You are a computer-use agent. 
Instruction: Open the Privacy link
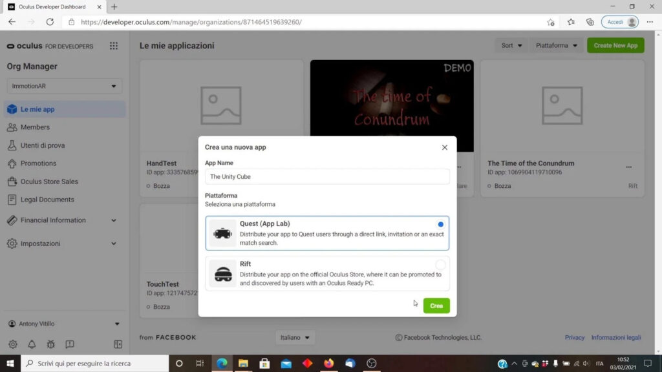575,337
